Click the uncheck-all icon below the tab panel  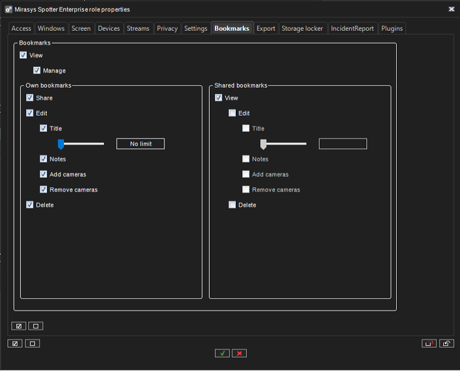pyautogui.click(x=33, y=343)
